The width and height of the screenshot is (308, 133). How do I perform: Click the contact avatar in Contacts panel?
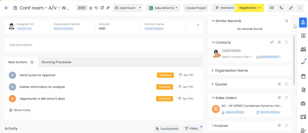[216, 54]
